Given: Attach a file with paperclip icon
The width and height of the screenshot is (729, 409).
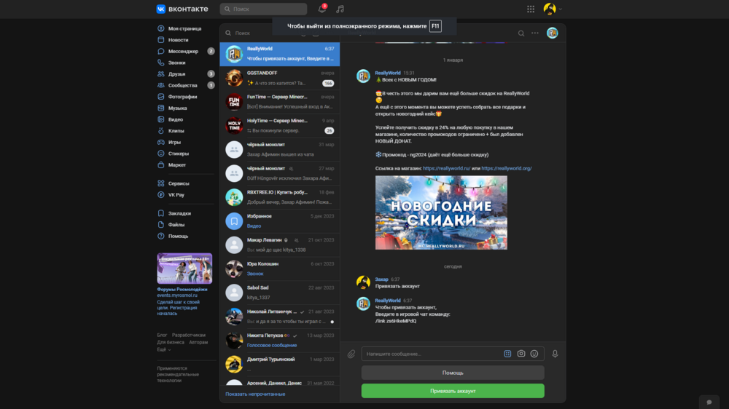Looking at the screenshot, I should coord(351,354).
